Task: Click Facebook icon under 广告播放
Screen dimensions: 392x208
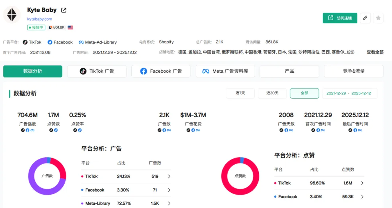Action: point(28,130)
